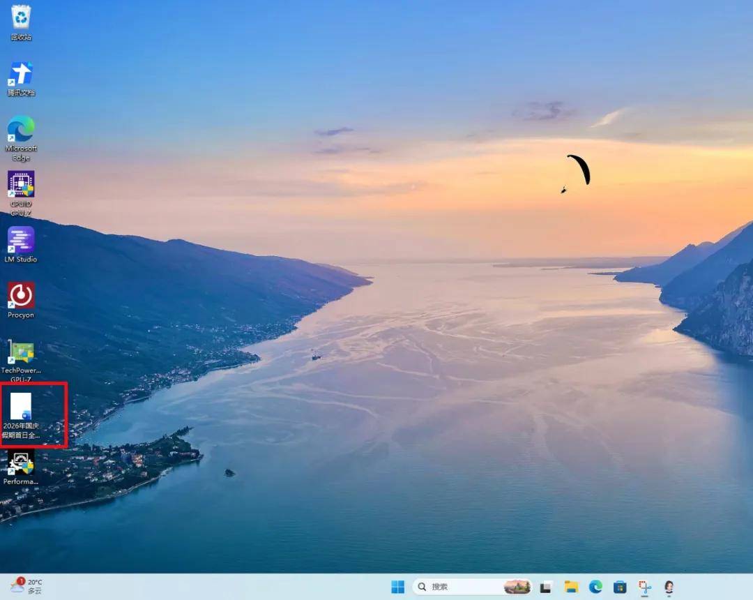Open the Recycle Bin desktop icon
The width and height of the screenshot is (753, 600).
21,22
